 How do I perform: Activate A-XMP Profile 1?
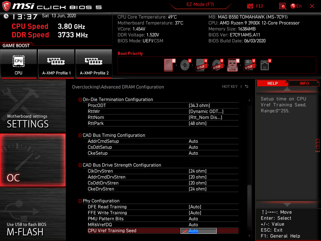(56, 64)
